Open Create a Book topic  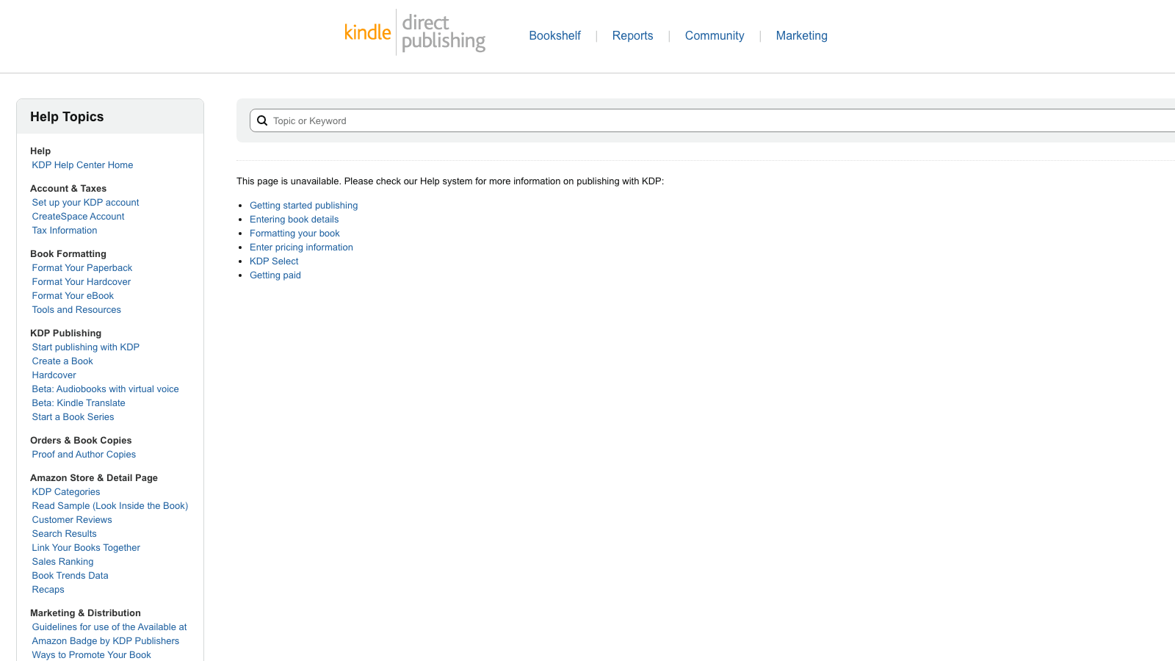[x=62, y=361]
